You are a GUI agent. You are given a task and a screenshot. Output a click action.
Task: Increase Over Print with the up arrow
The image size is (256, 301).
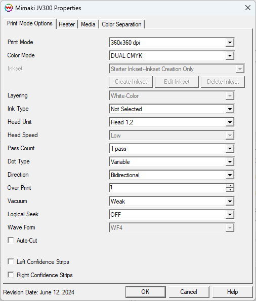[230, 186]
